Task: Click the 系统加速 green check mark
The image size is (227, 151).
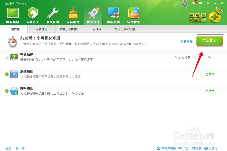Action: pyautogui.click(x=6, y=74)
